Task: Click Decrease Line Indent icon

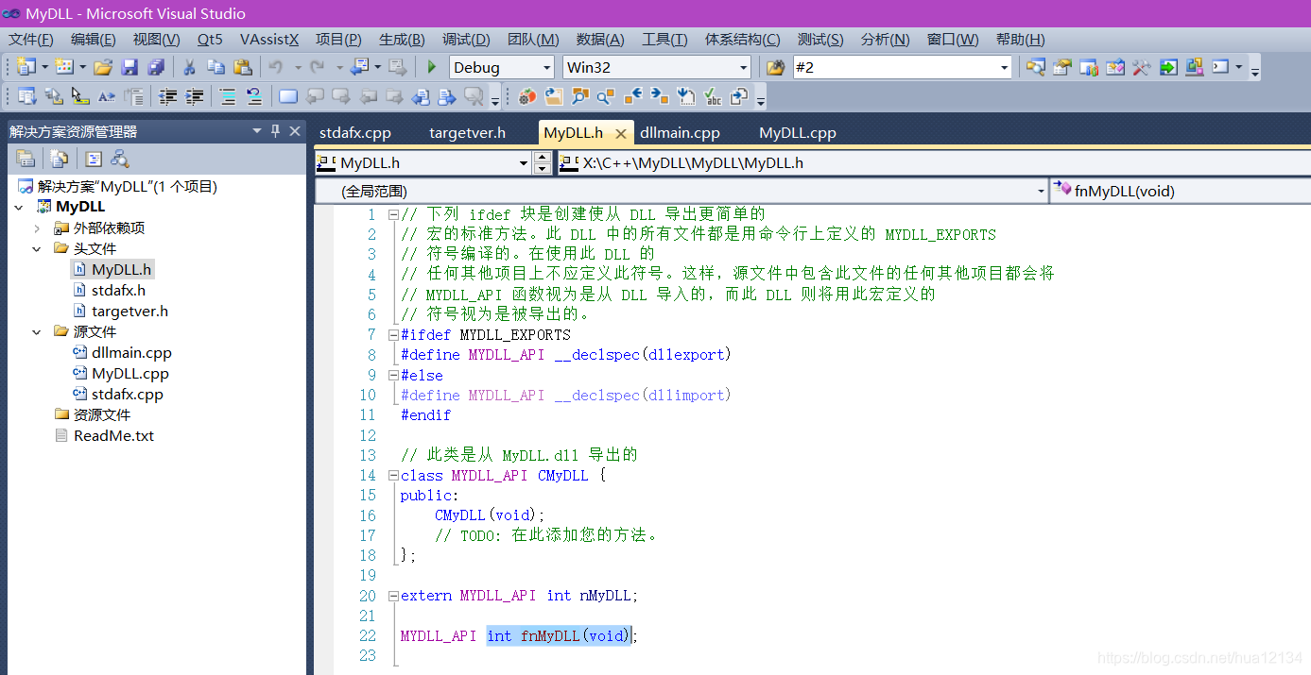Action: [167, 96]
